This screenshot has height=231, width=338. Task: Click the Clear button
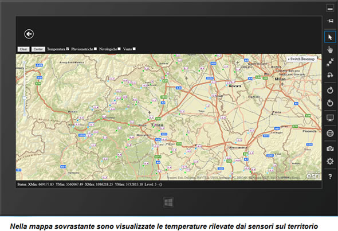pyautogui.click(x=23, y=49)
